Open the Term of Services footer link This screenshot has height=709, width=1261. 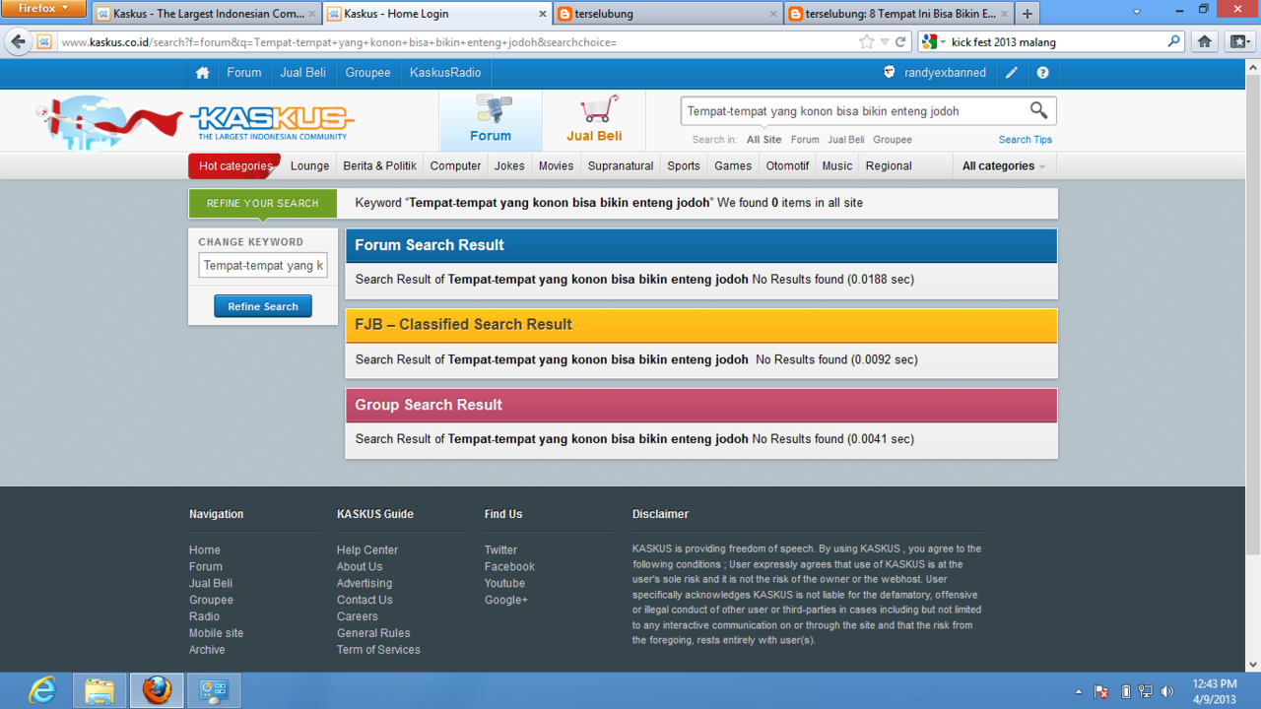click(x=378, y=650)
